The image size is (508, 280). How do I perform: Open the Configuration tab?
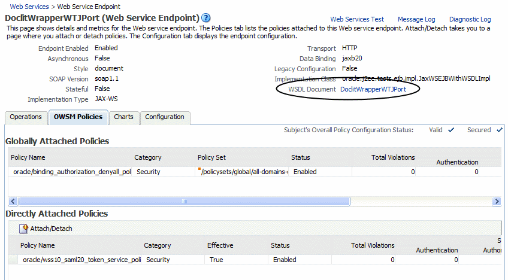[165, 117]
